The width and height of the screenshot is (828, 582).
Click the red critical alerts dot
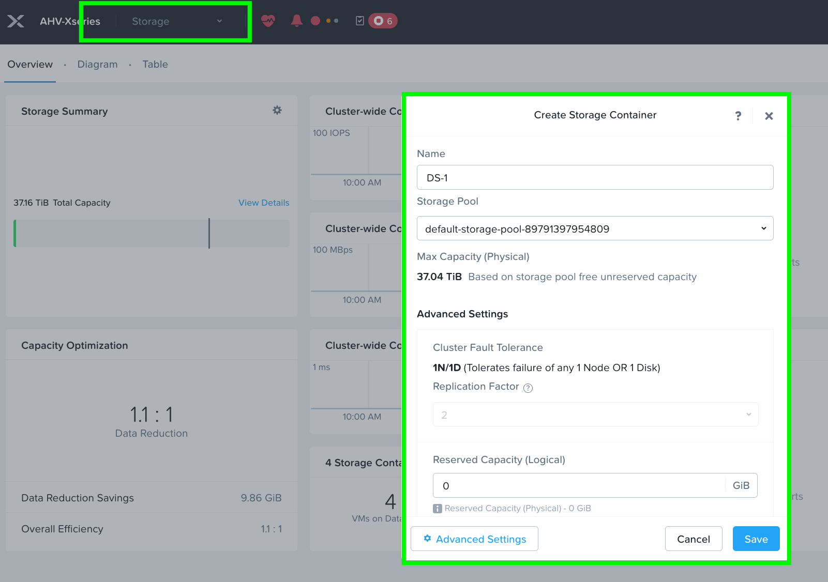(314, 21)
